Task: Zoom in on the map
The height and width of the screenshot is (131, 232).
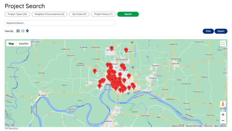Action: click(223, 114)
